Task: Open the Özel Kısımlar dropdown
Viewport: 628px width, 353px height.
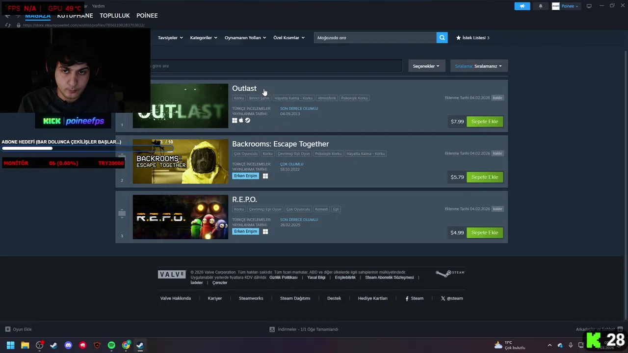Action: [289, 38]
